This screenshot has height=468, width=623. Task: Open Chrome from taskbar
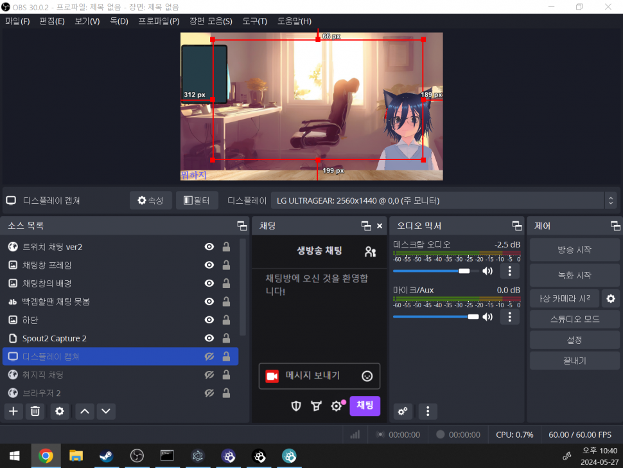pos(46,456)
